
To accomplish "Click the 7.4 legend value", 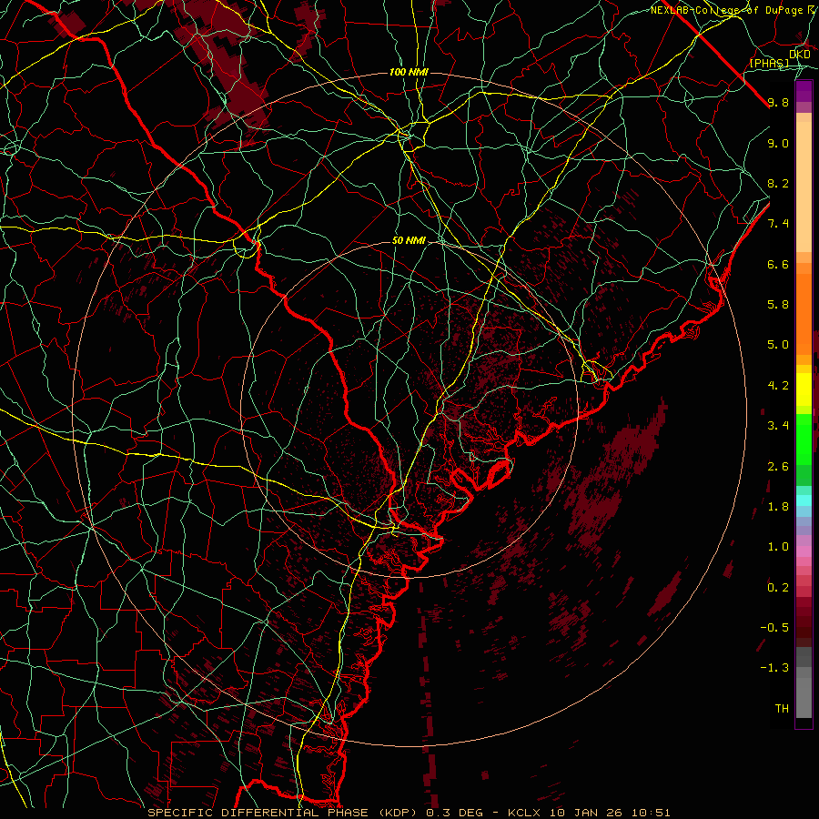I will pyautogui.click(x=778, y=224).
